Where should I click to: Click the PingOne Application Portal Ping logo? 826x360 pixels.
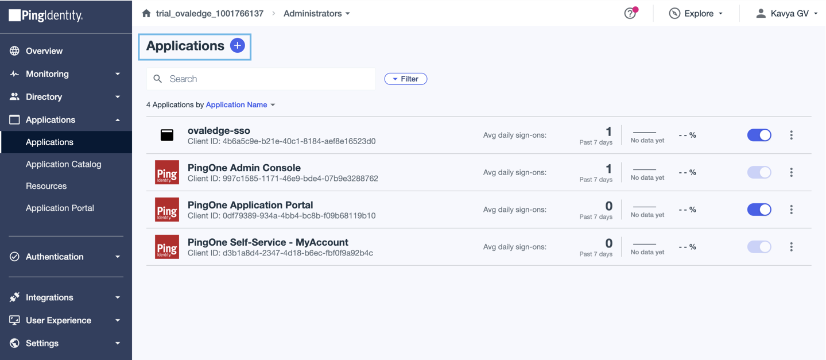point(167,210)
